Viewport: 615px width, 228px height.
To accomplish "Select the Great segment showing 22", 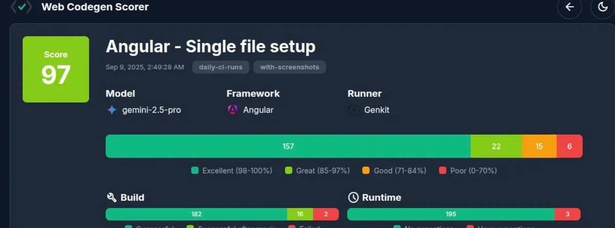I will click(x=496, y=146).
